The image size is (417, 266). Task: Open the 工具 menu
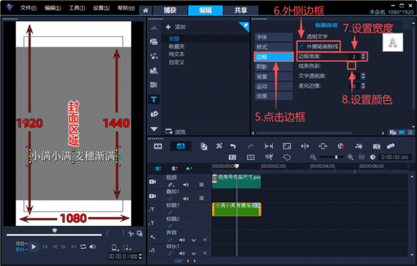tap(77, 8)
